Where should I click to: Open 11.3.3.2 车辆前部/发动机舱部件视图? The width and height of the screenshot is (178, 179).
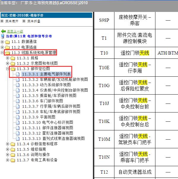tap(55, 79)
